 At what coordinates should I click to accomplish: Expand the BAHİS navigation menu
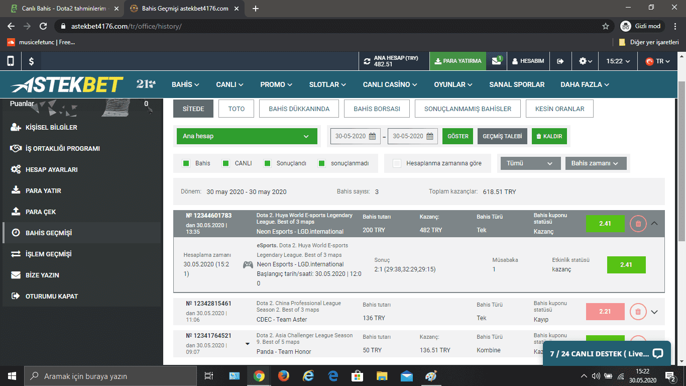click(185, 84)
